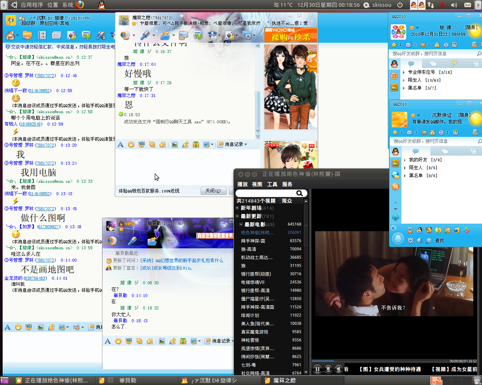Pause the video playback
This screenshot has height=385, width=482.
[x=317, y=369]
